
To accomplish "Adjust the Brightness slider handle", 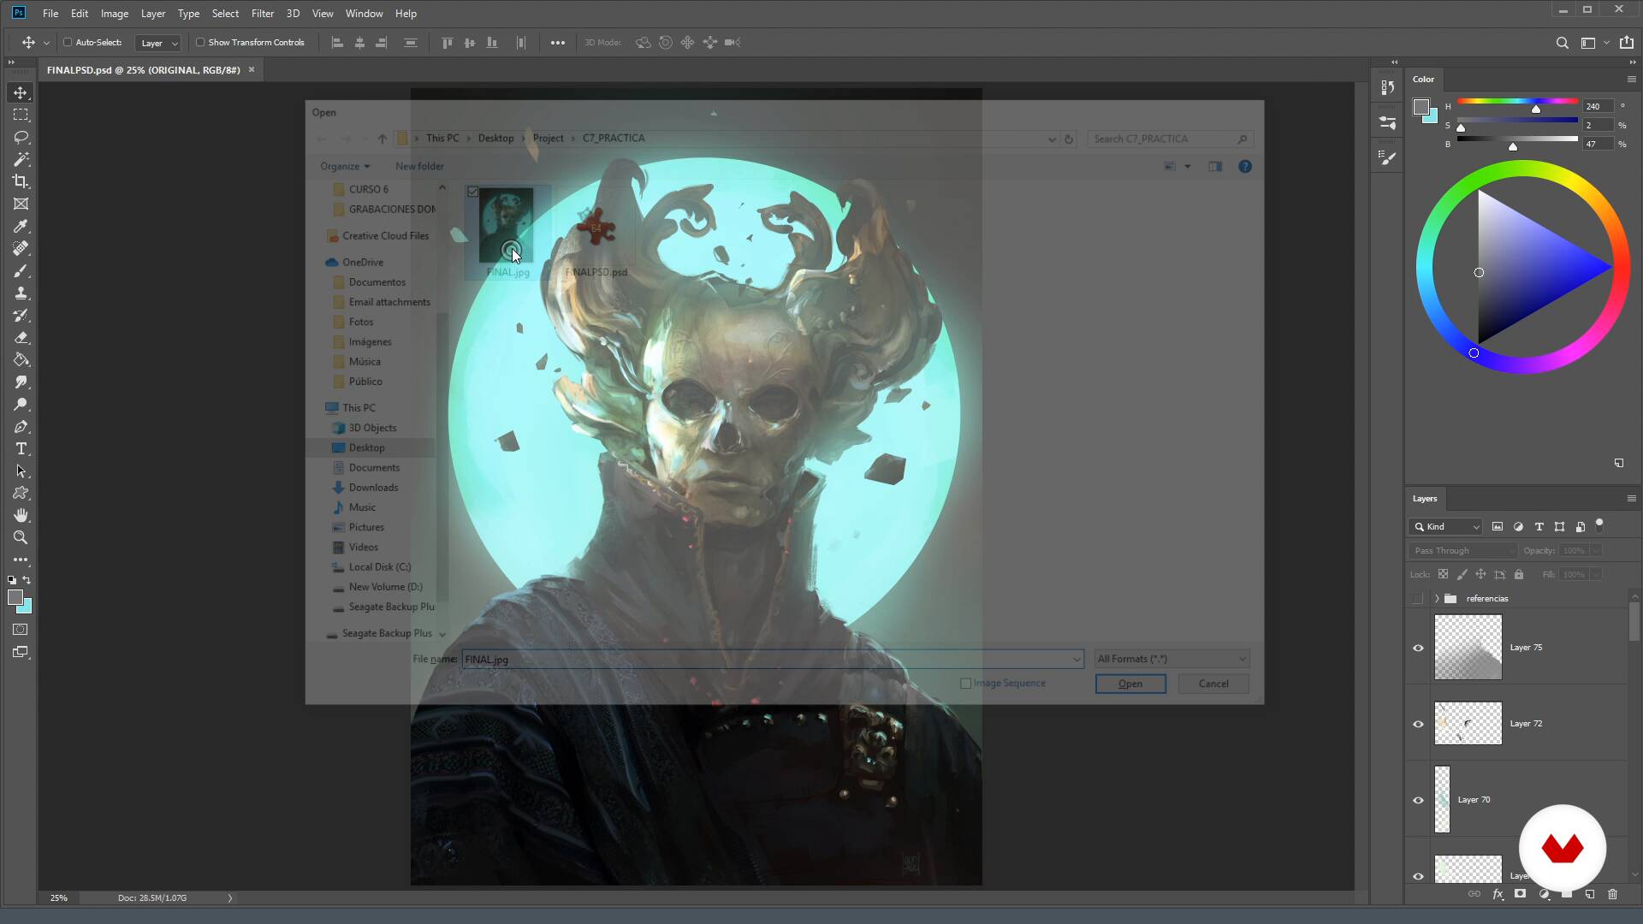I will point(1513,147).
